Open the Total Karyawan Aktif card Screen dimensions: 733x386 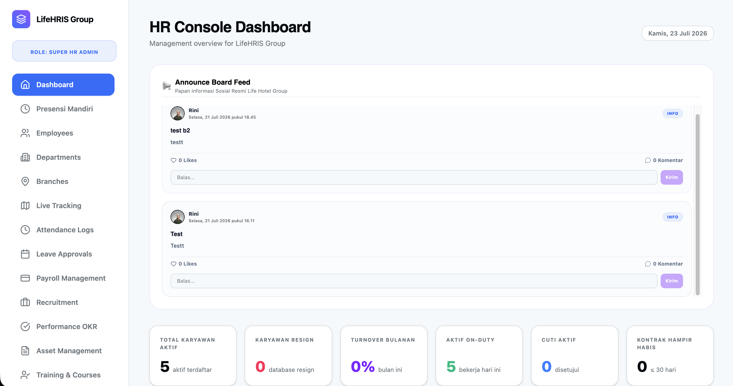point(193,355)
